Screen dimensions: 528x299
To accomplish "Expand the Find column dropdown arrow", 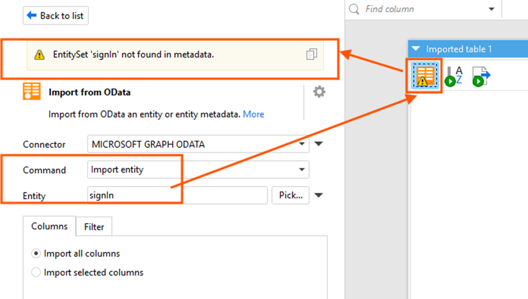I will (492, 9).
